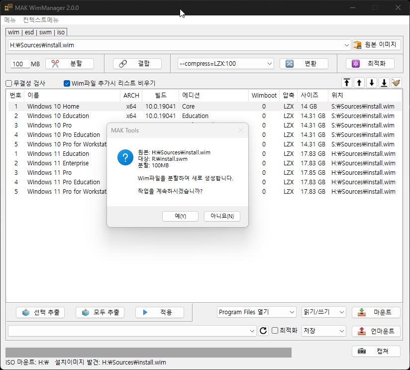
Task: Click the play arrow icon on 적용 button
Action: 145,312
